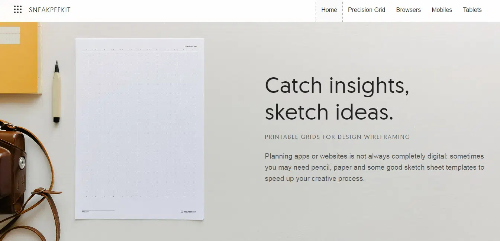
Task: Navigate to the Tablets section
Action: tap(472, 10)
